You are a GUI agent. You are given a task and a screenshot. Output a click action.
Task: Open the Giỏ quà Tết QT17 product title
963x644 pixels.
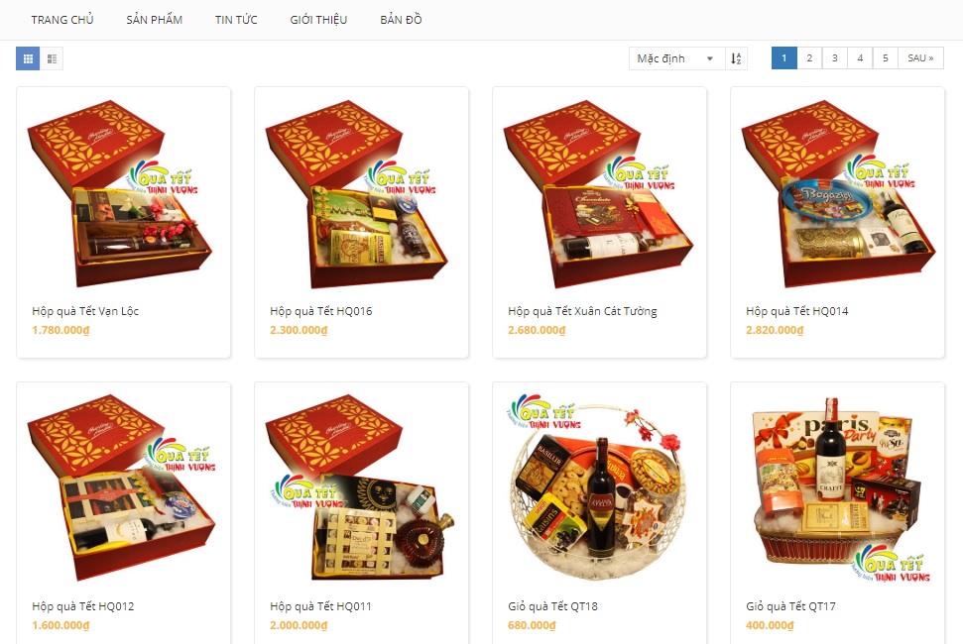[x=791, y=606]
